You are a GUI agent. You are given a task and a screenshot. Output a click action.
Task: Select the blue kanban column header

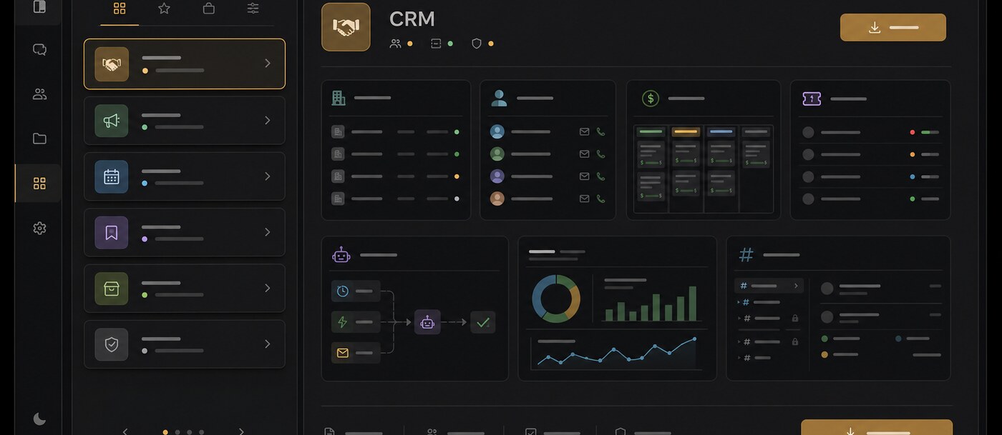pyautogui.click(x=721, y=131)
